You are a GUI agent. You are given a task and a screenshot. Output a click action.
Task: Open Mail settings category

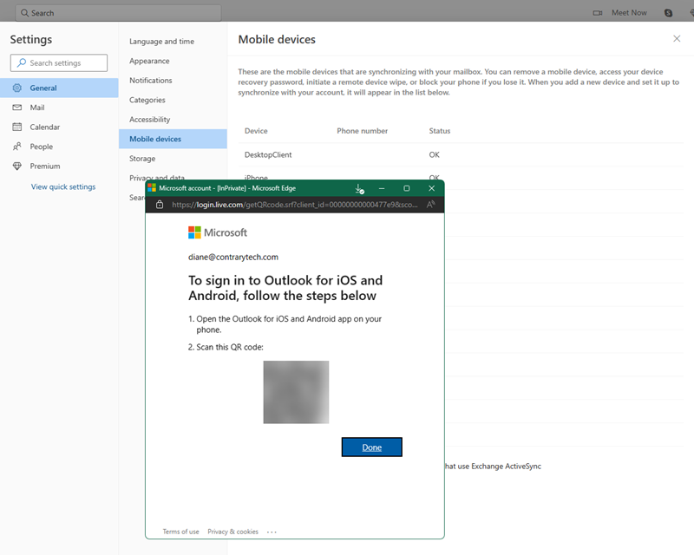click(37, 108)
